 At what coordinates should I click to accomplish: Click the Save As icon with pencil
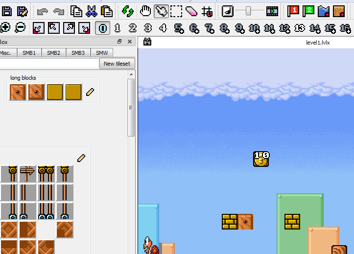coord(23,11)
